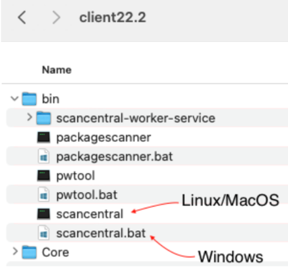Select the pwtool.bat file name
The image size is (288, 267).
(x=87, y=195)
